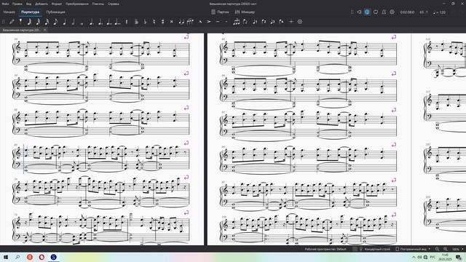Click the Рабочее пространство: Default status entry
The height and width of the screenshot is (262, 466).
point(325,249)
